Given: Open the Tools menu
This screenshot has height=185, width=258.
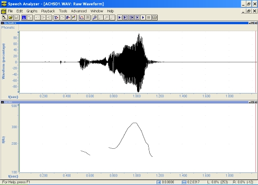Looking at the screenshot, I should (x=63, y=11).
